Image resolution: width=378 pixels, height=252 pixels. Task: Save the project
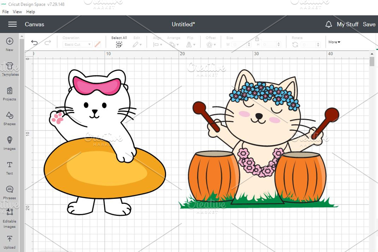(369, 24)
